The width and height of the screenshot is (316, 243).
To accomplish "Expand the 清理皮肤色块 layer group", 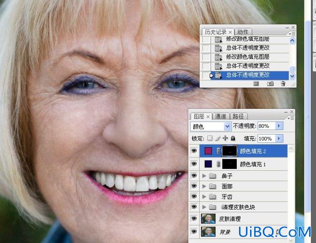I will 204,207.
